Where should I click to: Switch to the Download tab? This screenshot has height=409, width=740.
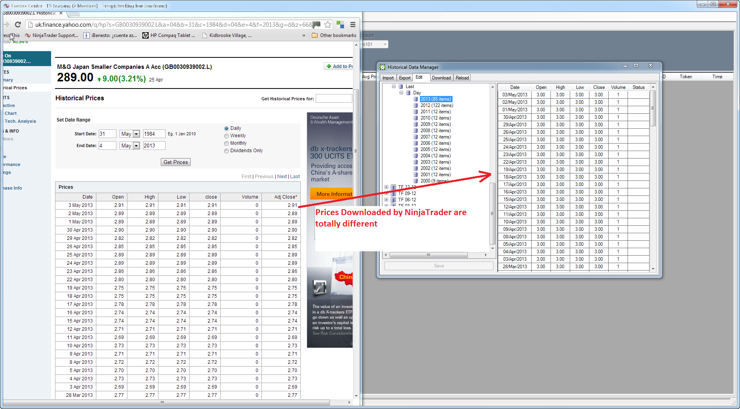(x=441, y=78)
